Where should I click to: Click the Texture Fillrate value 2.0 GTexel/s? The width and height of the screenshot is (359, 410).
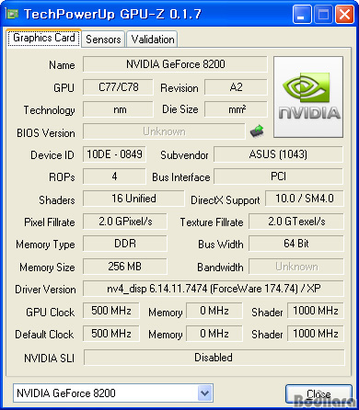tap(296, 222)
